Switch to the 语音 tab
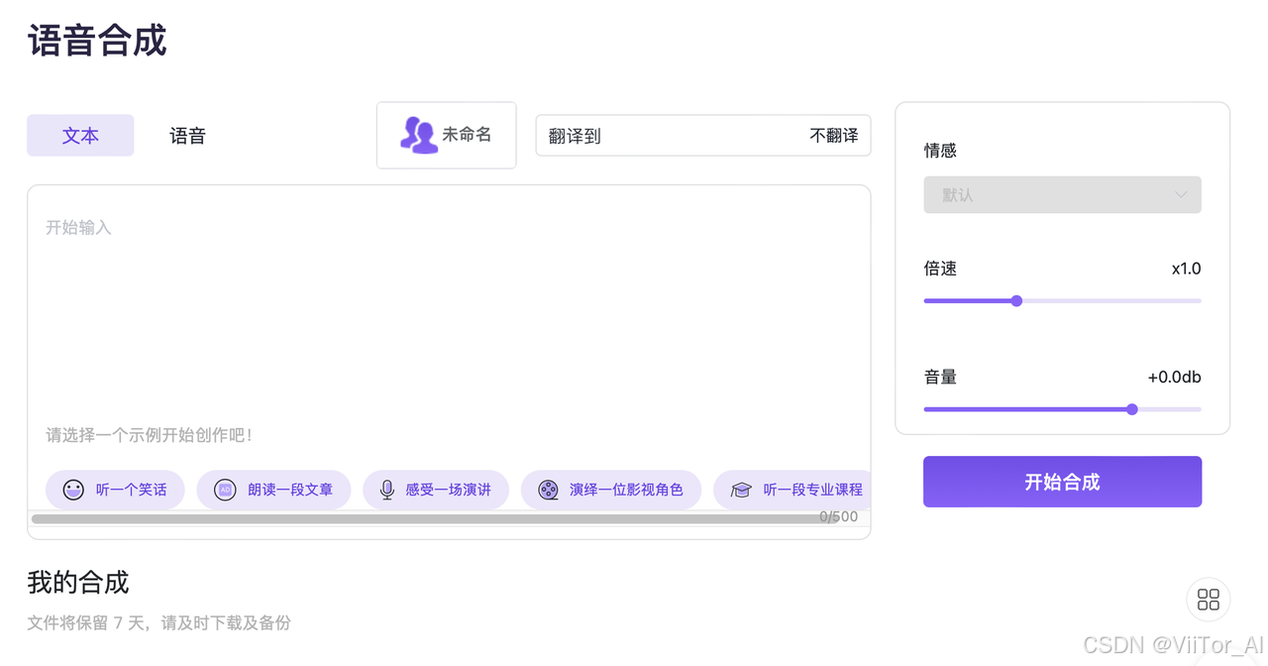Image resolution: width=1268 pixels, height=666 pixels. (187, 136)
